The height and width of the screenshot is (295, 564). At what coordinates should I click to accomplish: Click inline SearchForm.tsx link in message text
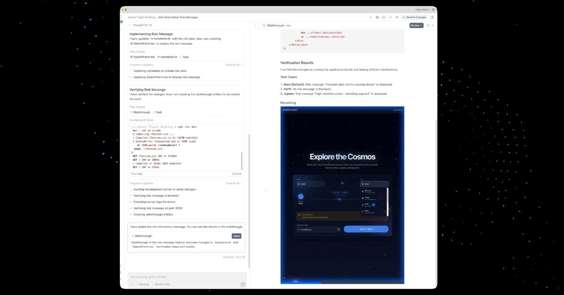click(x=142, y=43)
